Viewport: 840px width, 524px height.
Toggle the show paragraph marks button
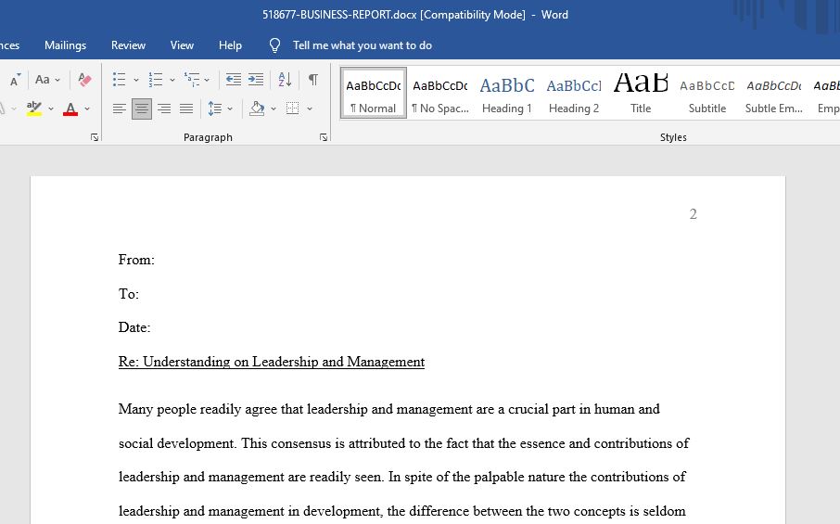coord(313,80)
